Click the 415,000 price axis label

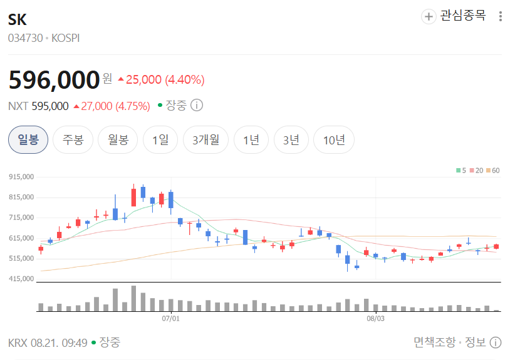(x=21, y=279)
